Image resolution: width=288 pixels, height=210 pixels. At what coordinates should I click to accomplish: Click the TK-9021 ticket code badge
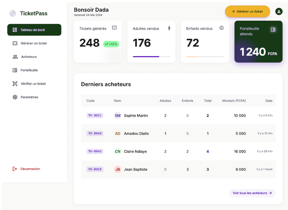[95, 116]
